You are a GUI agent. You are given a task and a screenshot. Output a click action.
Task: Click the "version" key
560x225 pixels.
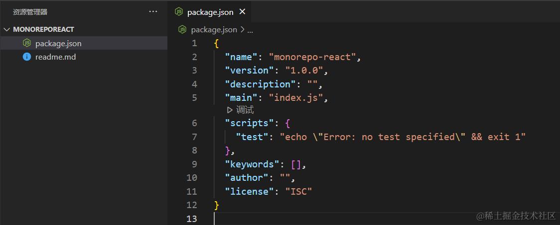click(x=249, y=71)
